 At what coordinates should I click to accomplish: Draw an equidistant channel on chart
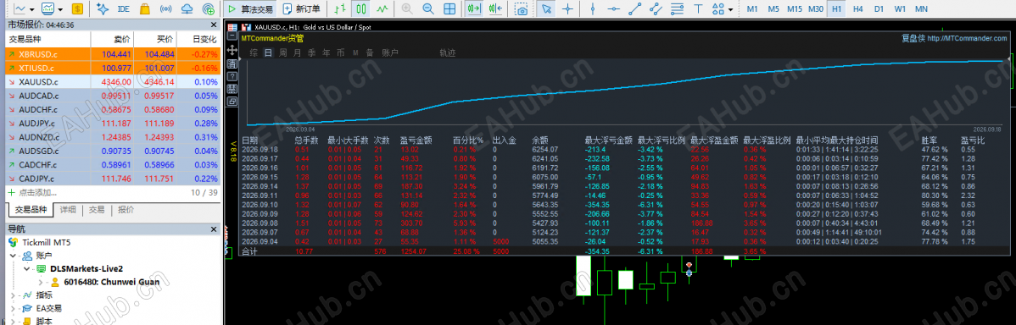coord(656,9)
